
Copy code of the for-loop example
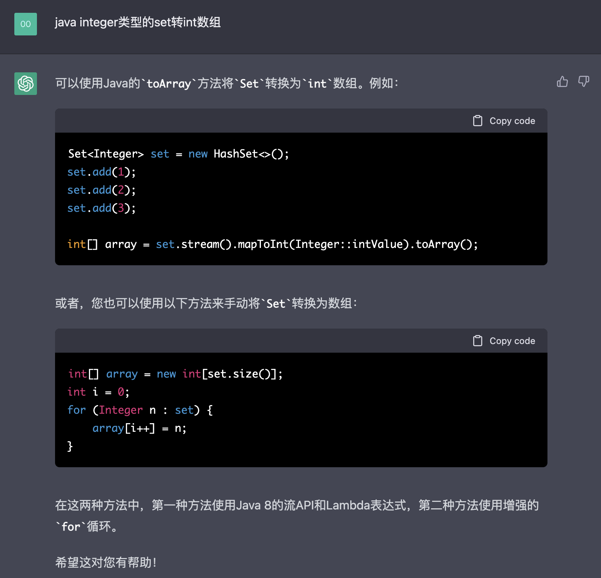pyautogui.click(x=504, y=341)
